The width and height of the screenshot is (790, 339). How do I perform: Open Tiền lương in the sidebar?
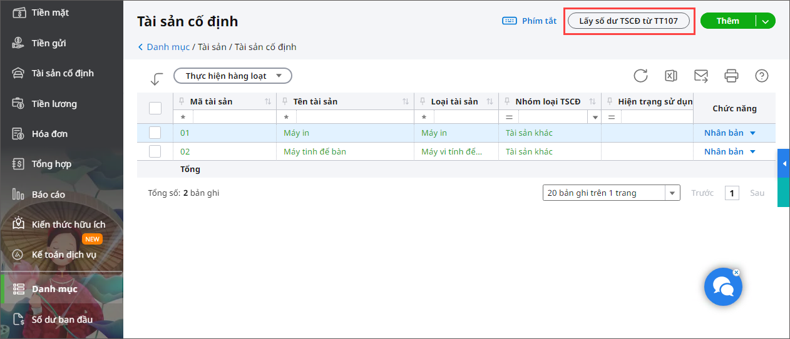[54, 104]
